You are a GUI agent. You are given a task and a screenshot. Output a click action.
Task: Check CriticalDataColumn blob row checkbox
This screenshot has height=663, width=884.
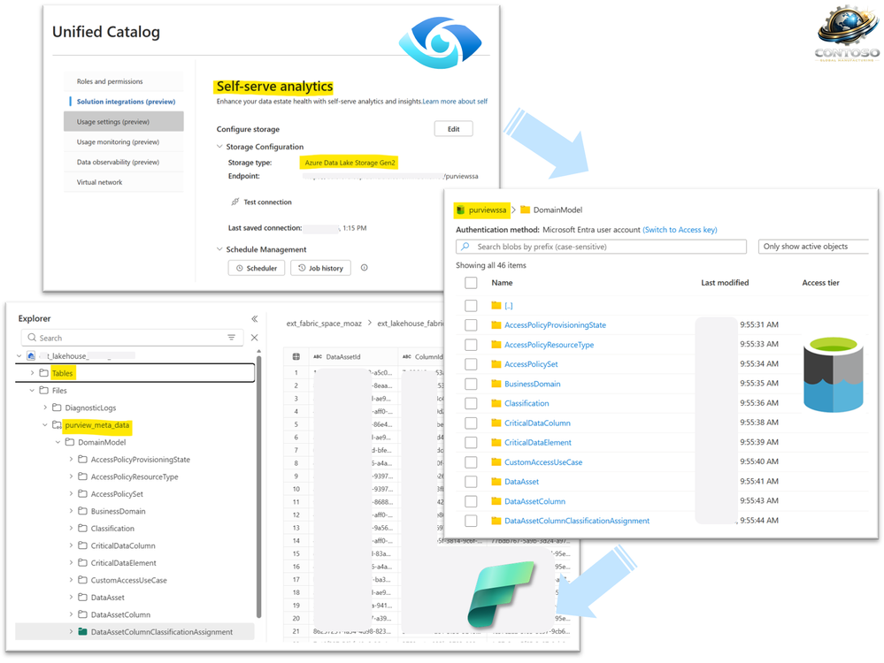471,423
